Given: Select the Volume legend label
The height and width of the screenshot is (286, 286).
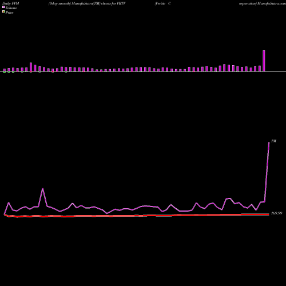Looking at the screenshot, I should (x=11, y=8).
